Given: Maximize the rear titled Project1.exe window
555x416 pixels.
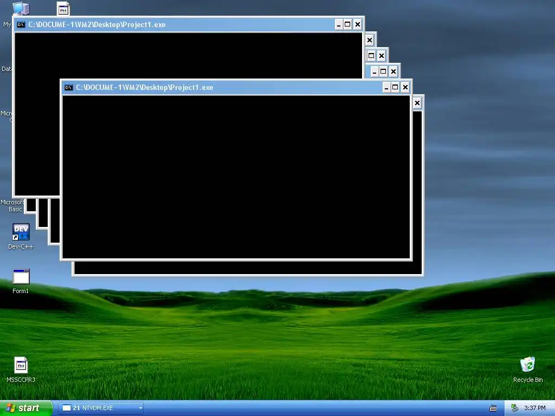Looking at the screenshot, I should pos(347,24).
